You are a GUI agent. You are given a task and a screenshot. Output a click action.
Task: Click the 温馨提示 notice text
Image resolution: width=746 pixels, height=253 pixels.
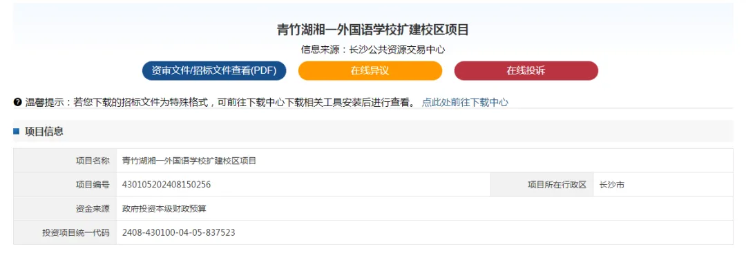tap(220, 102)
